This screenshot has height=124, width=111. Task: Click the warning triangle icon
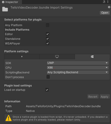coord(9,118)
